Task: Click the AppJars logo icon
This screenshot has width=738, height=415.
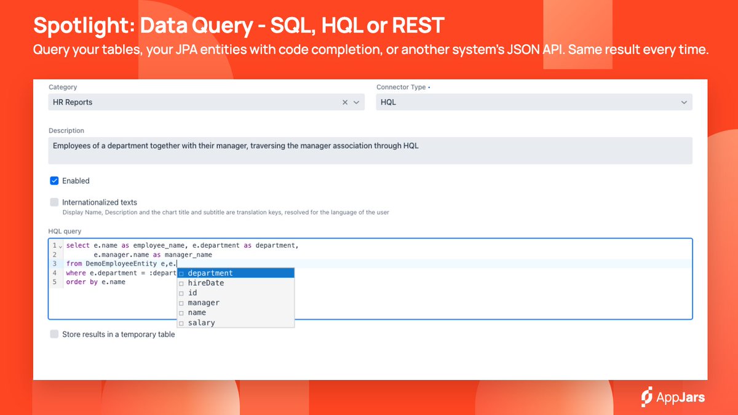Action: pos(646,397)
